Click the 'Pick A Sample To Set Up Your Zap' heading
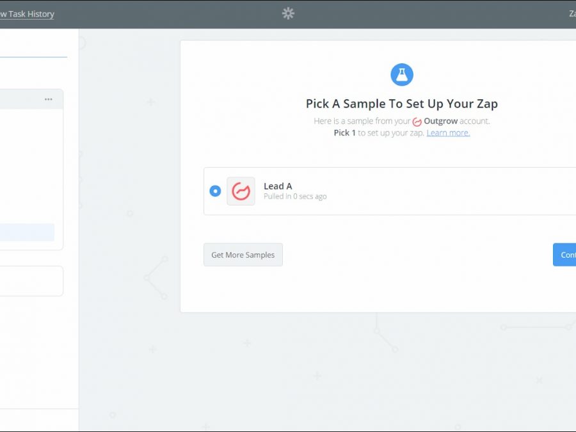This screenshot has height=432, width=576. click(x=401, y=104)
